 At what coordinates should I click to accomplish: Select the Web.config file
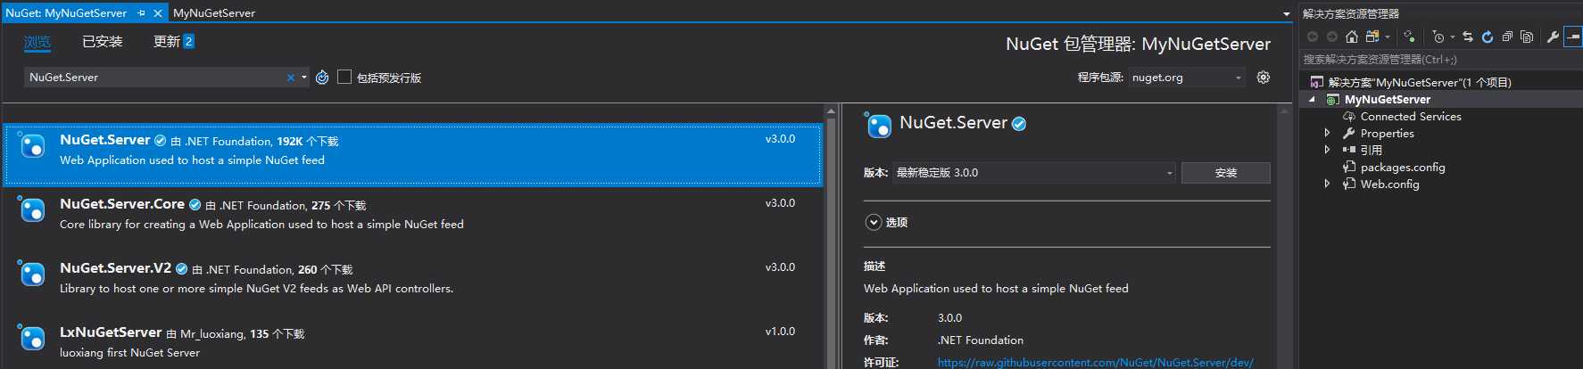point(1389,184)
